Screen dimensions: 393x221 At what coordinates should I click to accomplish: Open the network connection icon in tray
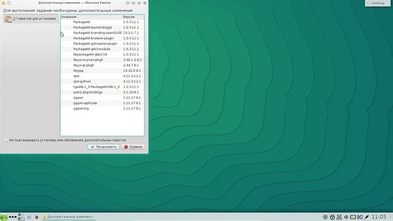point(360,217)
